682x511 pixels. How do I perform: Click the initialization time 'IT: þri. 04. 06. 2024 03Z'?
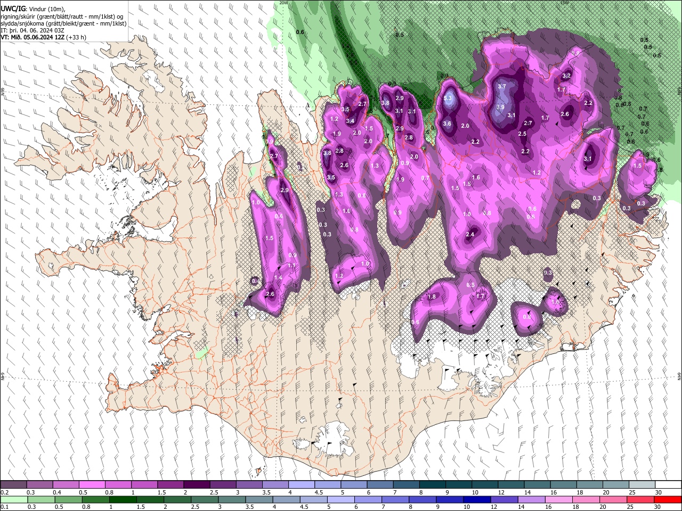[32, 30]
